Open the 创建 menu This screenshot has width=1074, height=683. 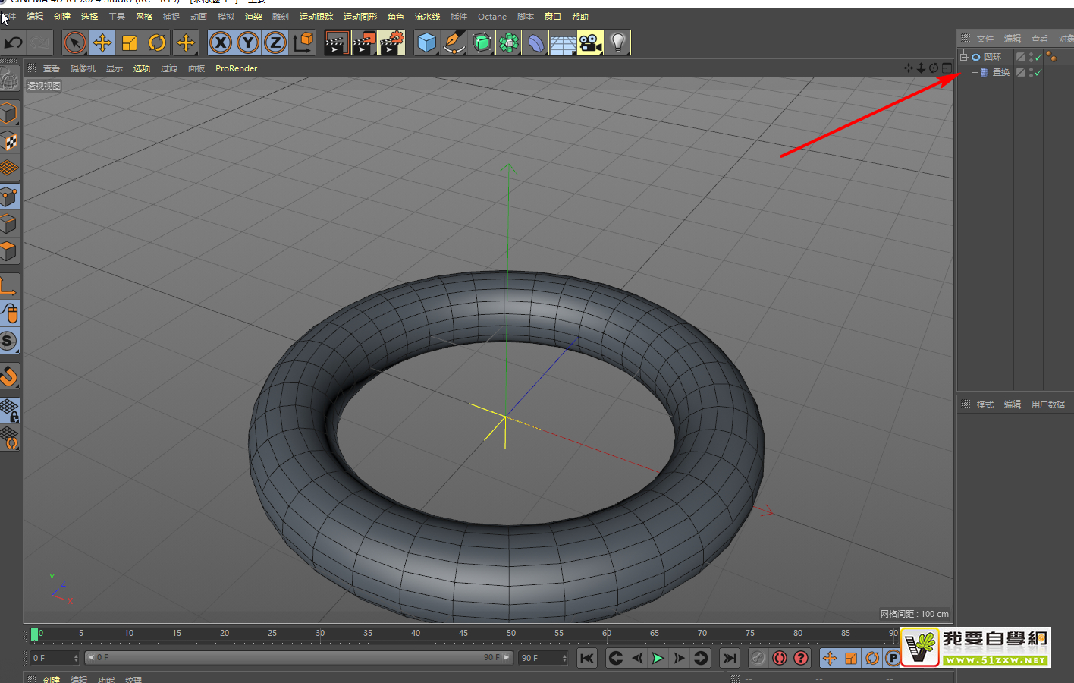(x=62, y=17)
